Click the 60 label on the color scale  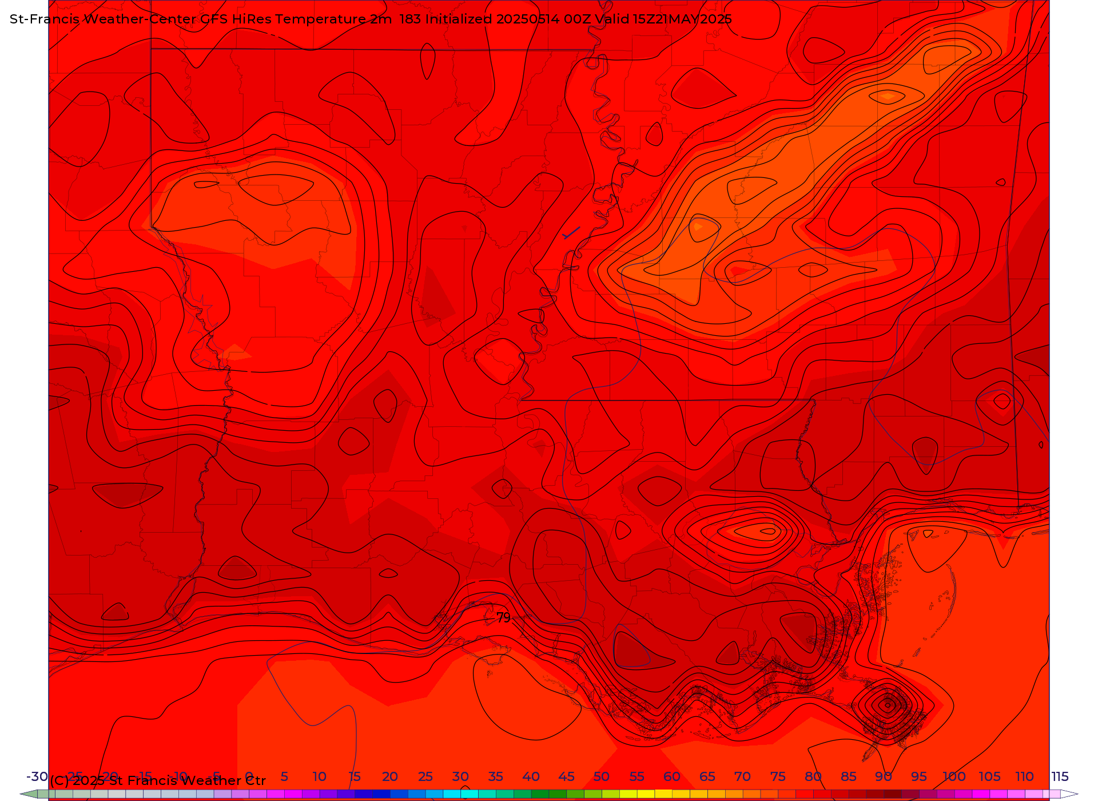tap(672, 776)
